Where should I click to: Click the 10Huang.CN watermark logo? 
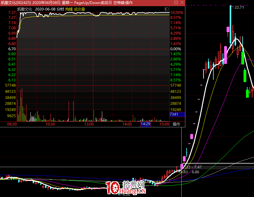(x=126, y=188)
